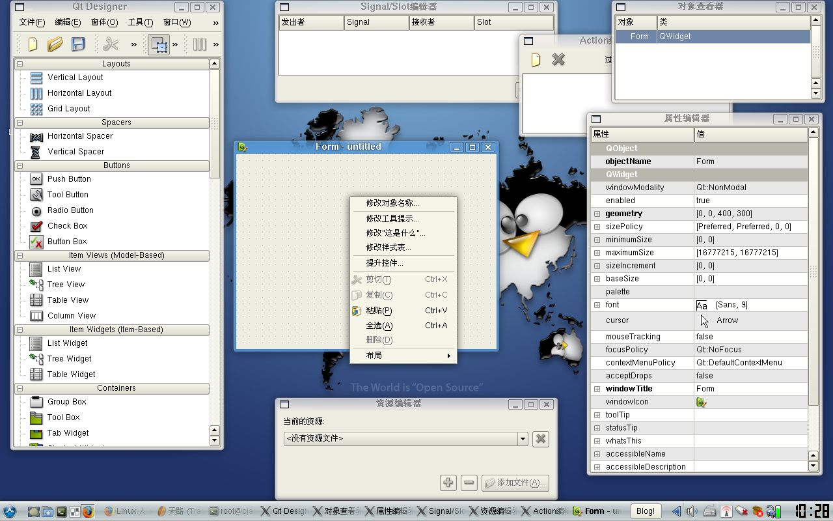
Task: Click the Open folder icon in Qt Designer toolbar
Action: 55,44
